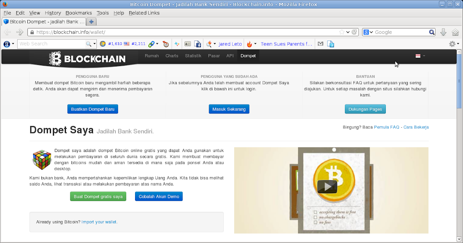The height and width of the screenshot is (243, 463).
Task: Click the Teen Sues Parents headline link
Action: (286, 44)
